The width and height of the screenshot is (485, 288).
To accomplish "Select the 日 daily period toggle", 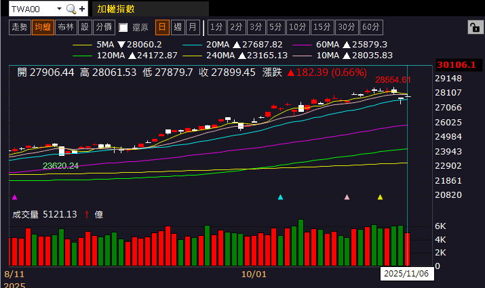I will 162,28.
